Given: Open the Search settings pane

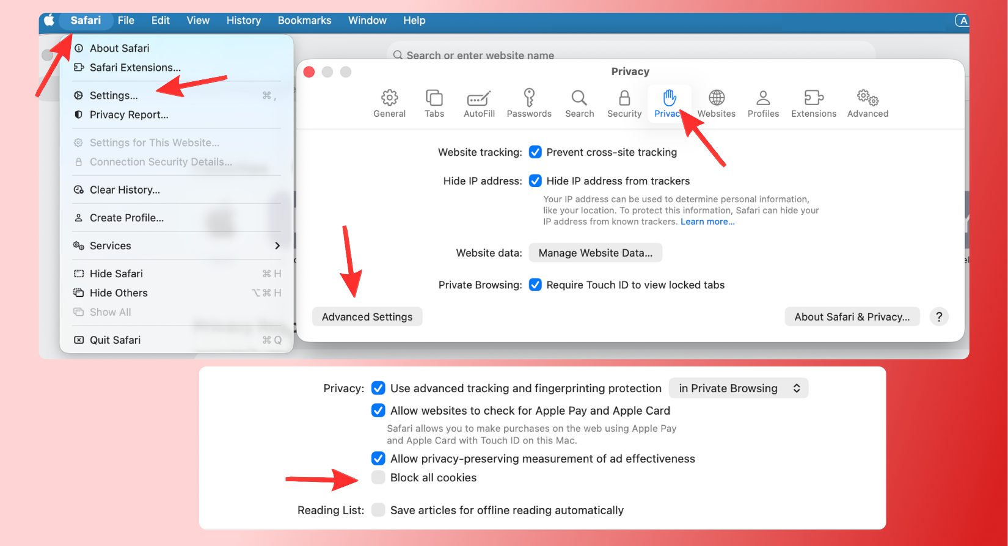Looking at the screenshot, I should tap(579, 103).
